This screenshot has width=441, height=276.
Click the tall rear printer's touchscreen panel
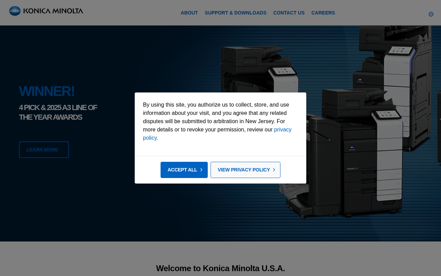pos(400,50)
